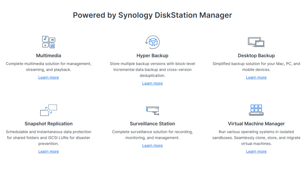Select the Desktop Backup heading

coord(256,55)
